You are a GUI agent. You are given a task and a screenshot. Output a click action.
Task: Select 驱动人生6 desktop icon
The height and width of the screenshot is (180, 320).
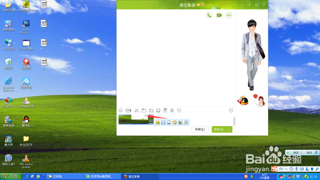coord(9,160)
